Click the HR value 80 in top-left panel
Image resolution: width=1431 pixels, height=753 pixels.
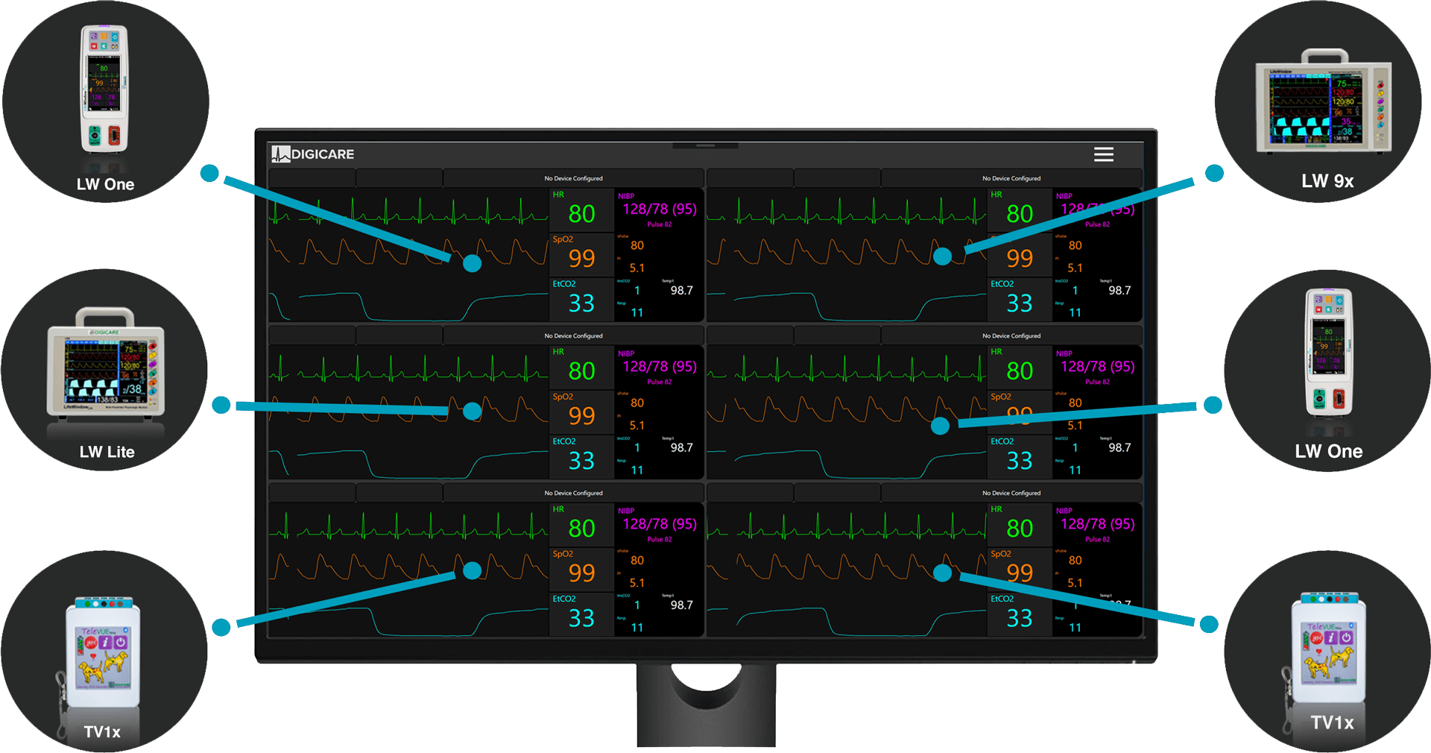coord(581,214)
